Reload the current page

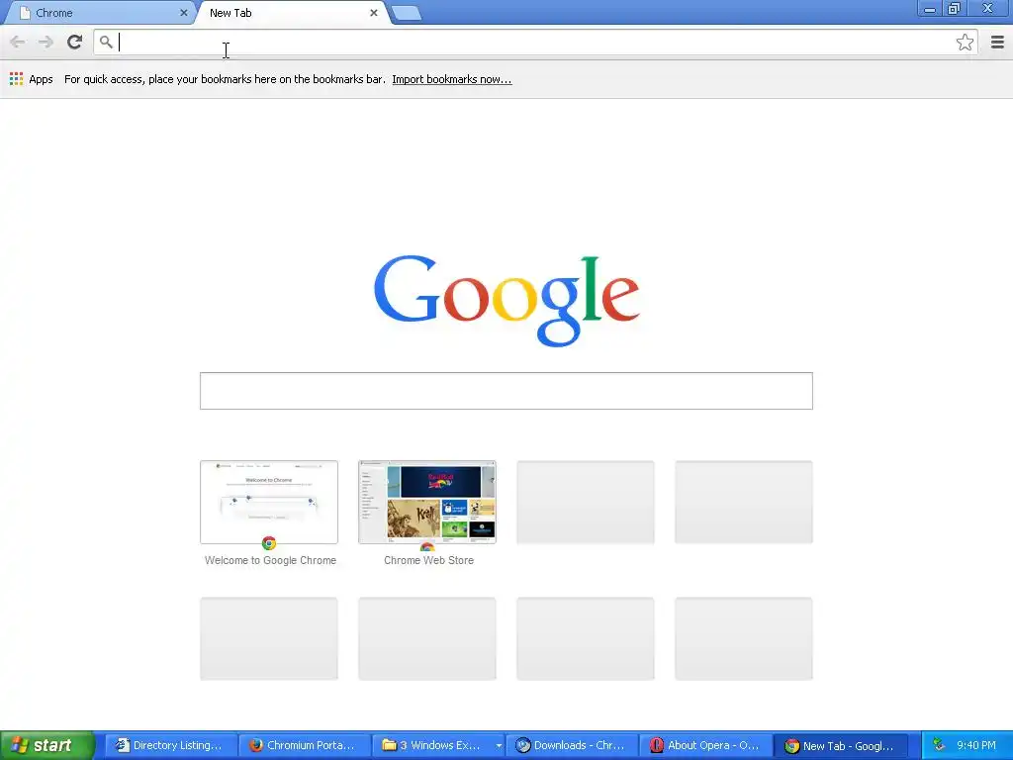point(74,42)
